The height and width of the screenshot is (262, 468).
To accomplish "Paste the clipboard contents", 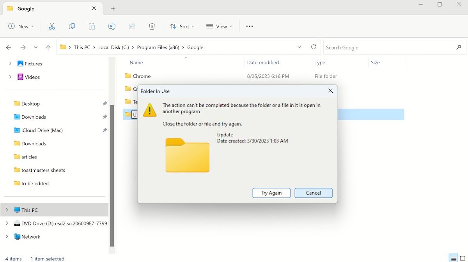I will (x=92, y=26).
